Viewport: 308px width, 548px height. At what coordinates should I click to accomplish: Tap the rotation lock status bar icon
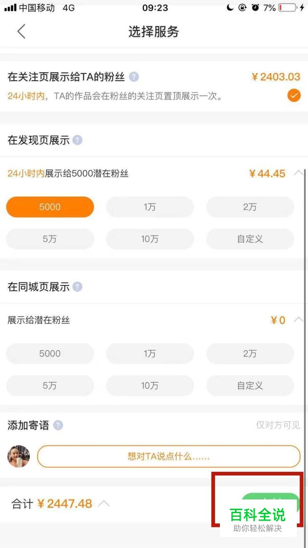pos(243,8)
